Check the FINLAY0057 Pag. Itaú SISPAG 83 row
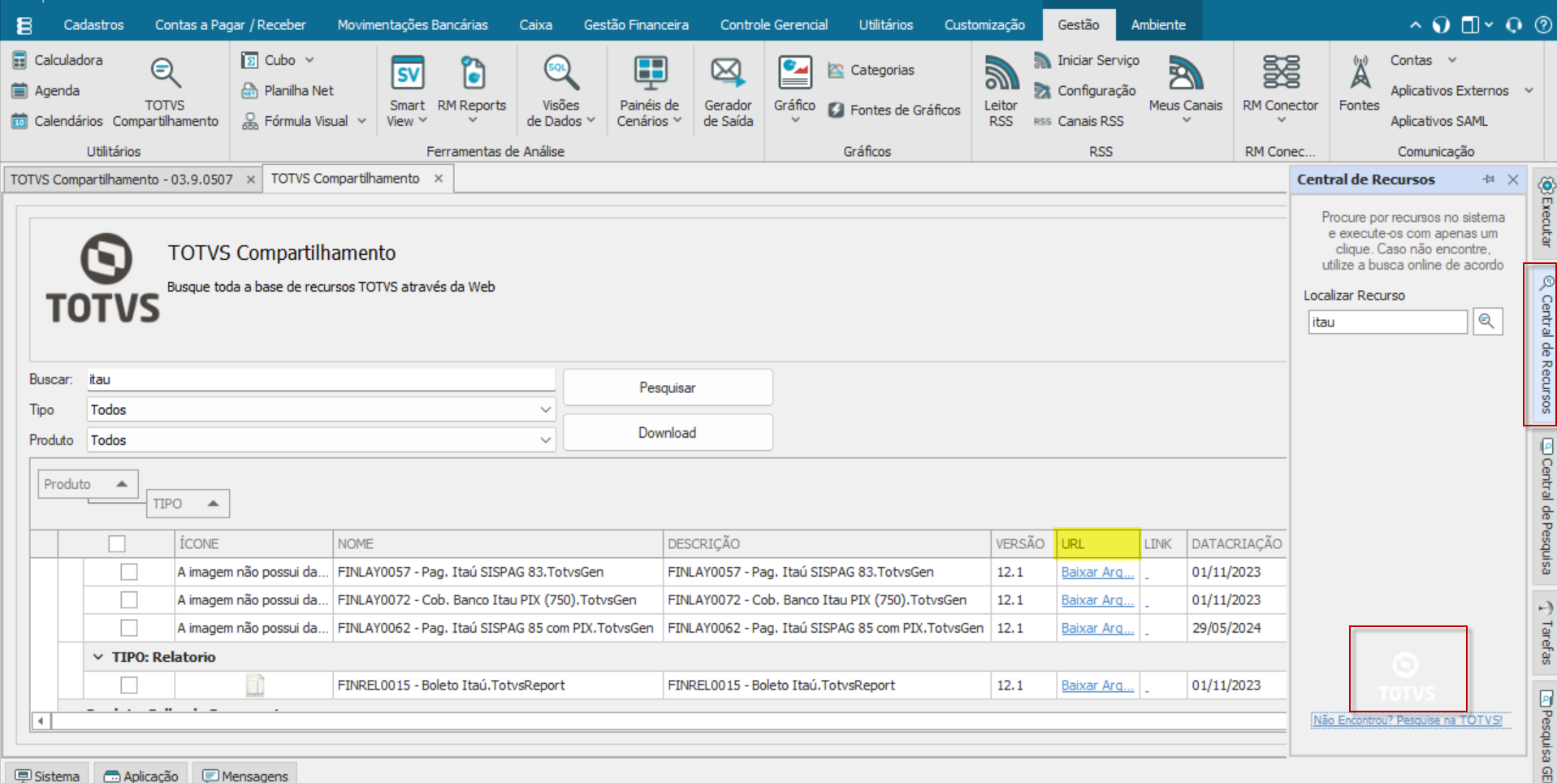This screenshot has width=1557, height=783. tap(128, 572)
